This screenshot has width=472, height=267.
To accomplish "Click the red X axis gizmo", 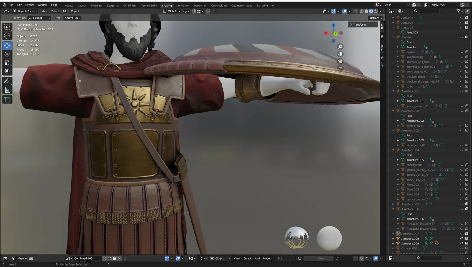I will 326,33.
